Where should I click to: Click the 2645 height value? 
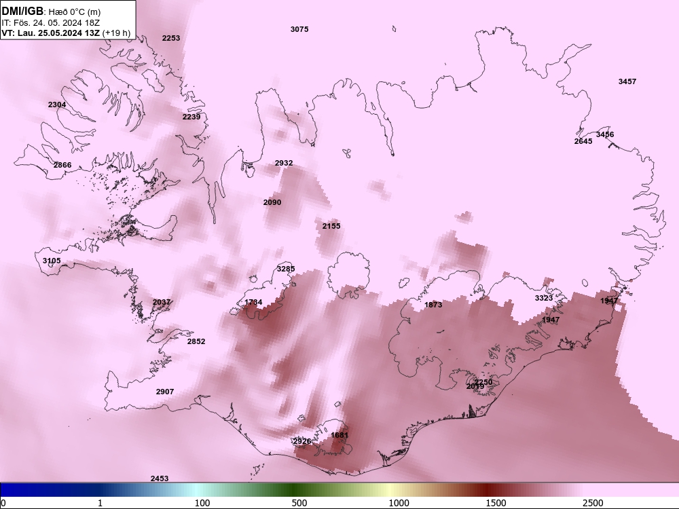click(583, 141)
